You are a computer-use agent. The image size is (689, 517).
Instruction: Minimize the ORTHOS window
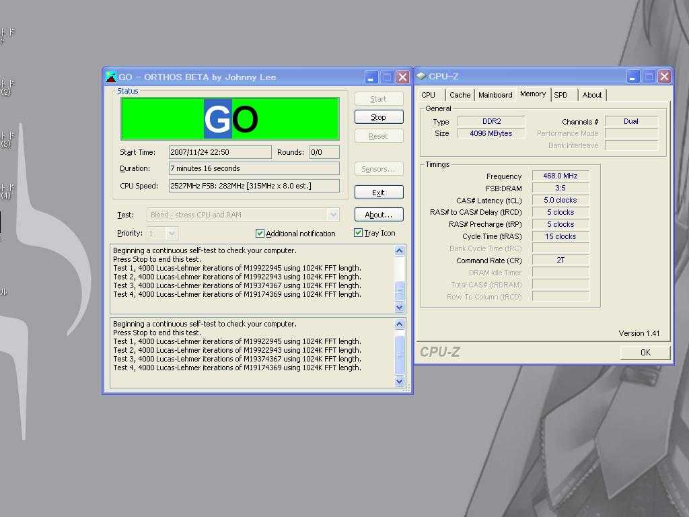coord(371,77)
